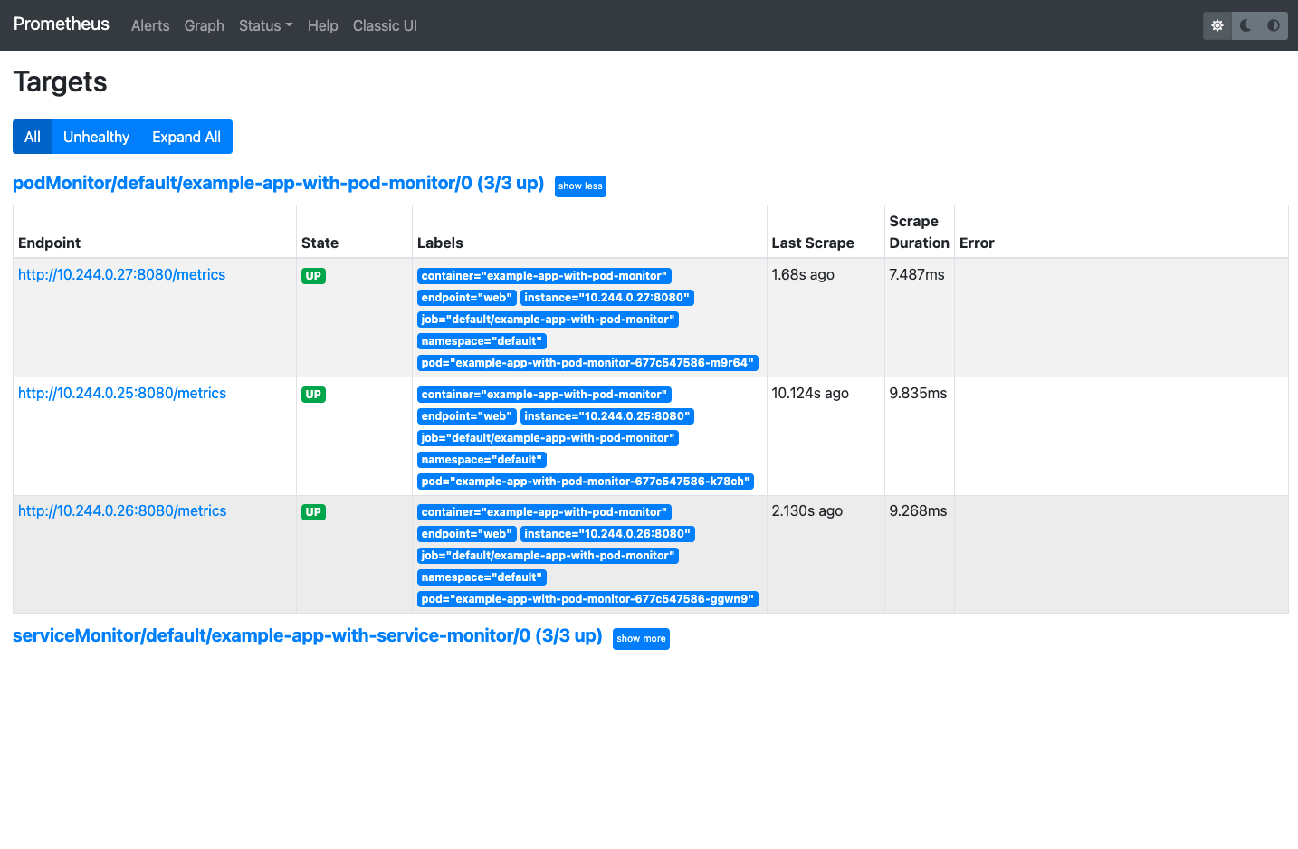Viewport: 1298px width, 849px height.
Task: Click the instance="10.244.0.27:8080" label
Action: tap(607, 298)
